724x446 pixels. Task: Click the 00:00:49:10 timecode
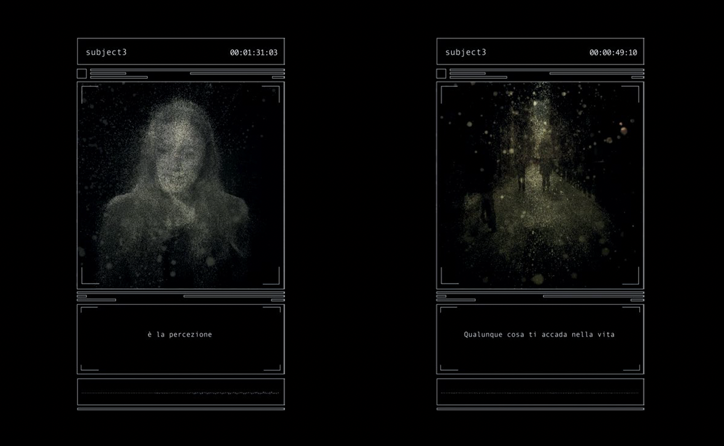pos(613,53)
